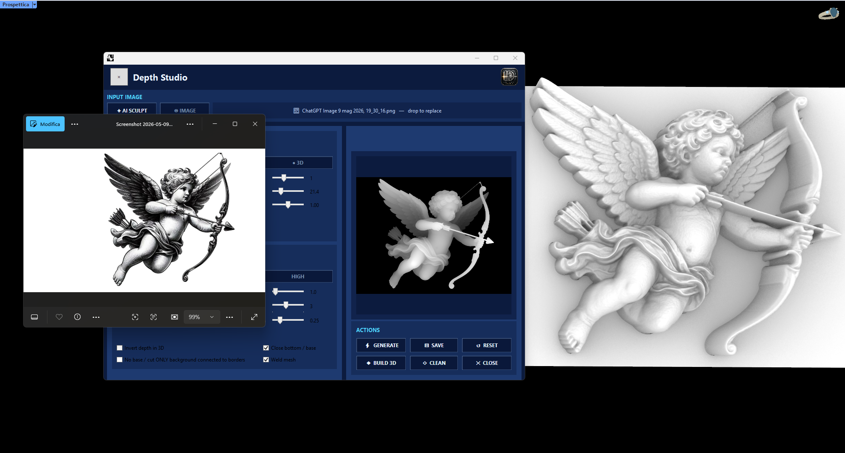845x453 pixels.
Task: Enter full screen with the diagonal arrows icon
Action: pyautogui.click(x=254, y=317)
